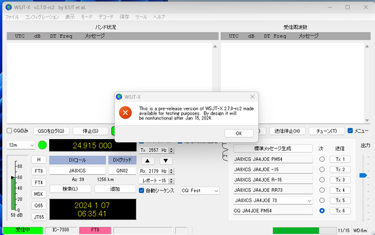The height and width of the screenshot is (235, 375).
Task: Switch to FT4 mode button
Action: pos(39,182)
